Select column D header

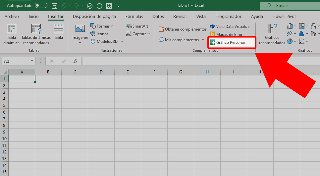(101, 72)
